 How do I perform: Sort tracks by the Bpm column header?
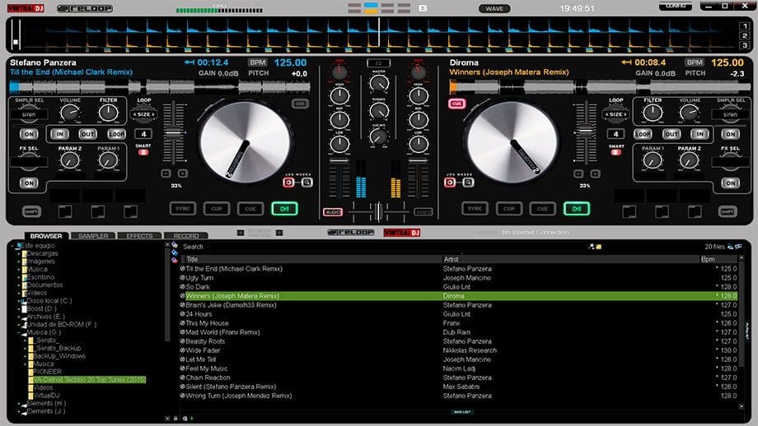[x=718, y=260]
